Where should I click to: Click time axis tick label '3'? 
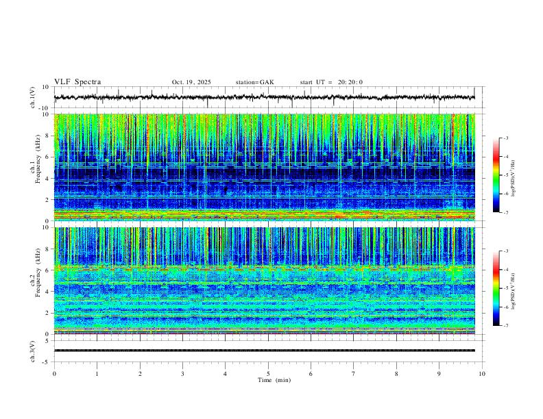[x=182, y=374]
